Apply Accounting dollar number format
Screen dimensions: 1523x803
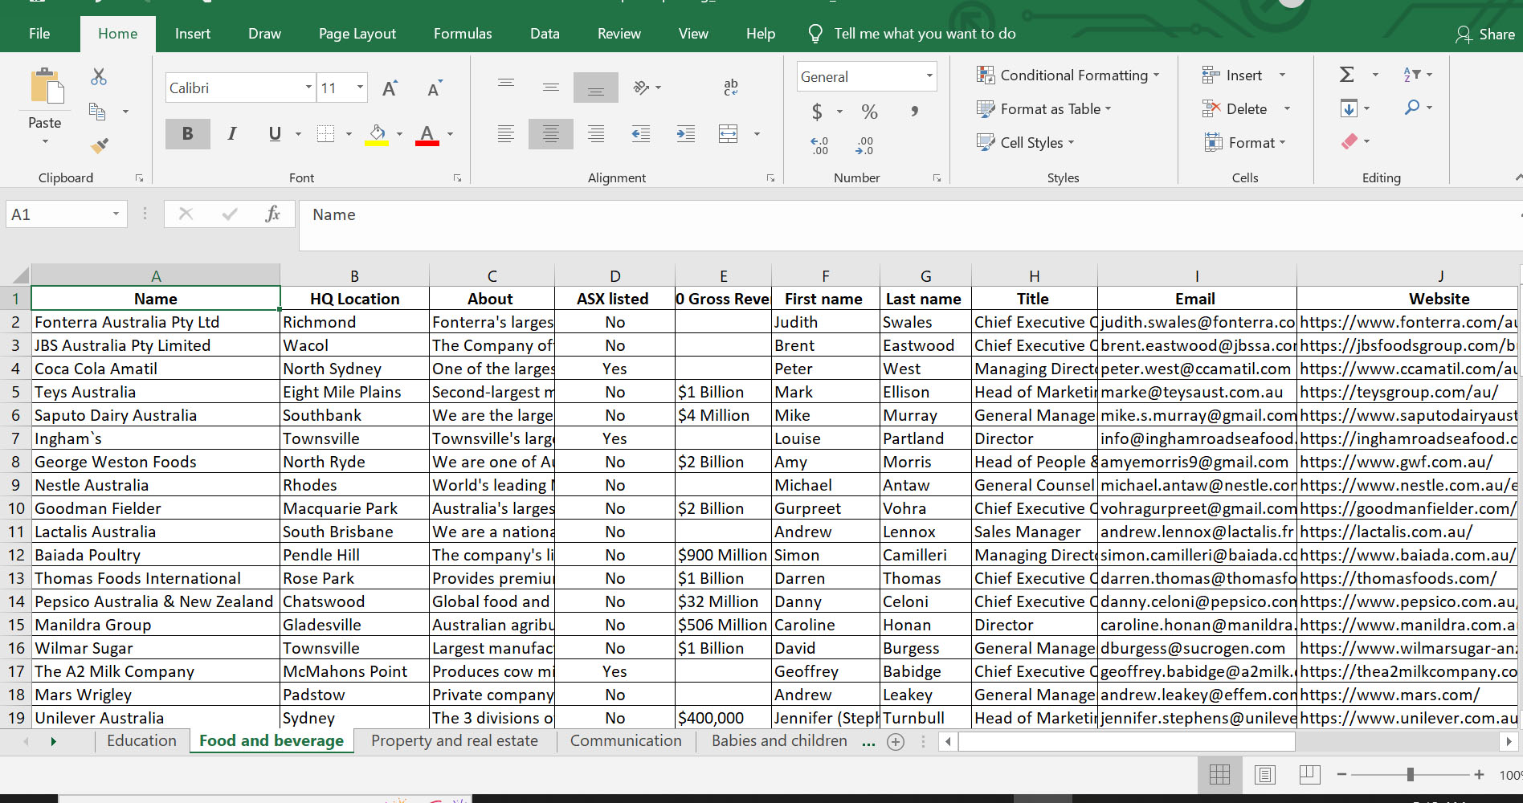[817, 112]
